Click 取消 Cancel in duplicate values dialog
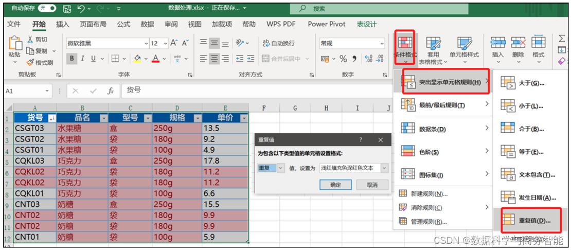The image size is (571, 250). (372, 185)
